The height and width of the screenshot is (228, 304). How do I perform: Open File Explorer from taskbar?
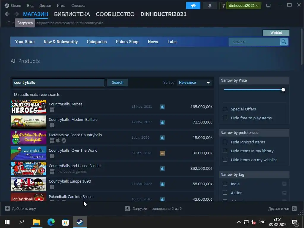pyautogui.click(x=37, y=222)
